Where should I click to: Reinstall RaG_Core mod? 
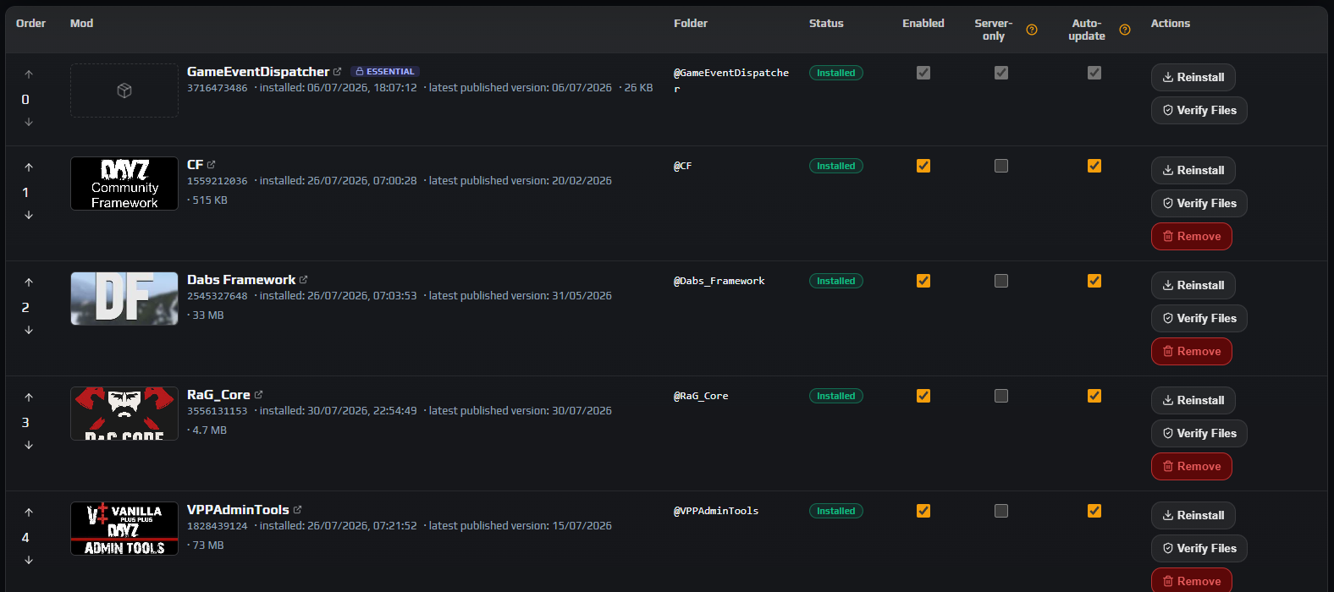(1193, 400)
